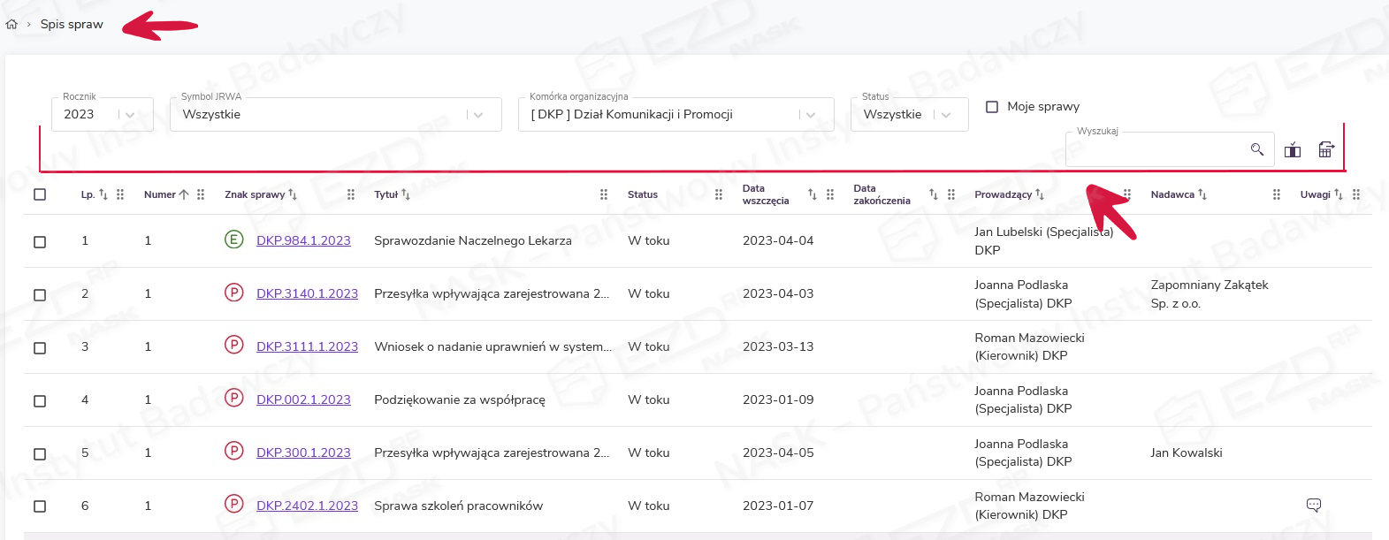The width and height of the screenshot is (1389, 540).
Task: Open the column selection icon
Action: pyautogui.click(x=1292, y=149)
